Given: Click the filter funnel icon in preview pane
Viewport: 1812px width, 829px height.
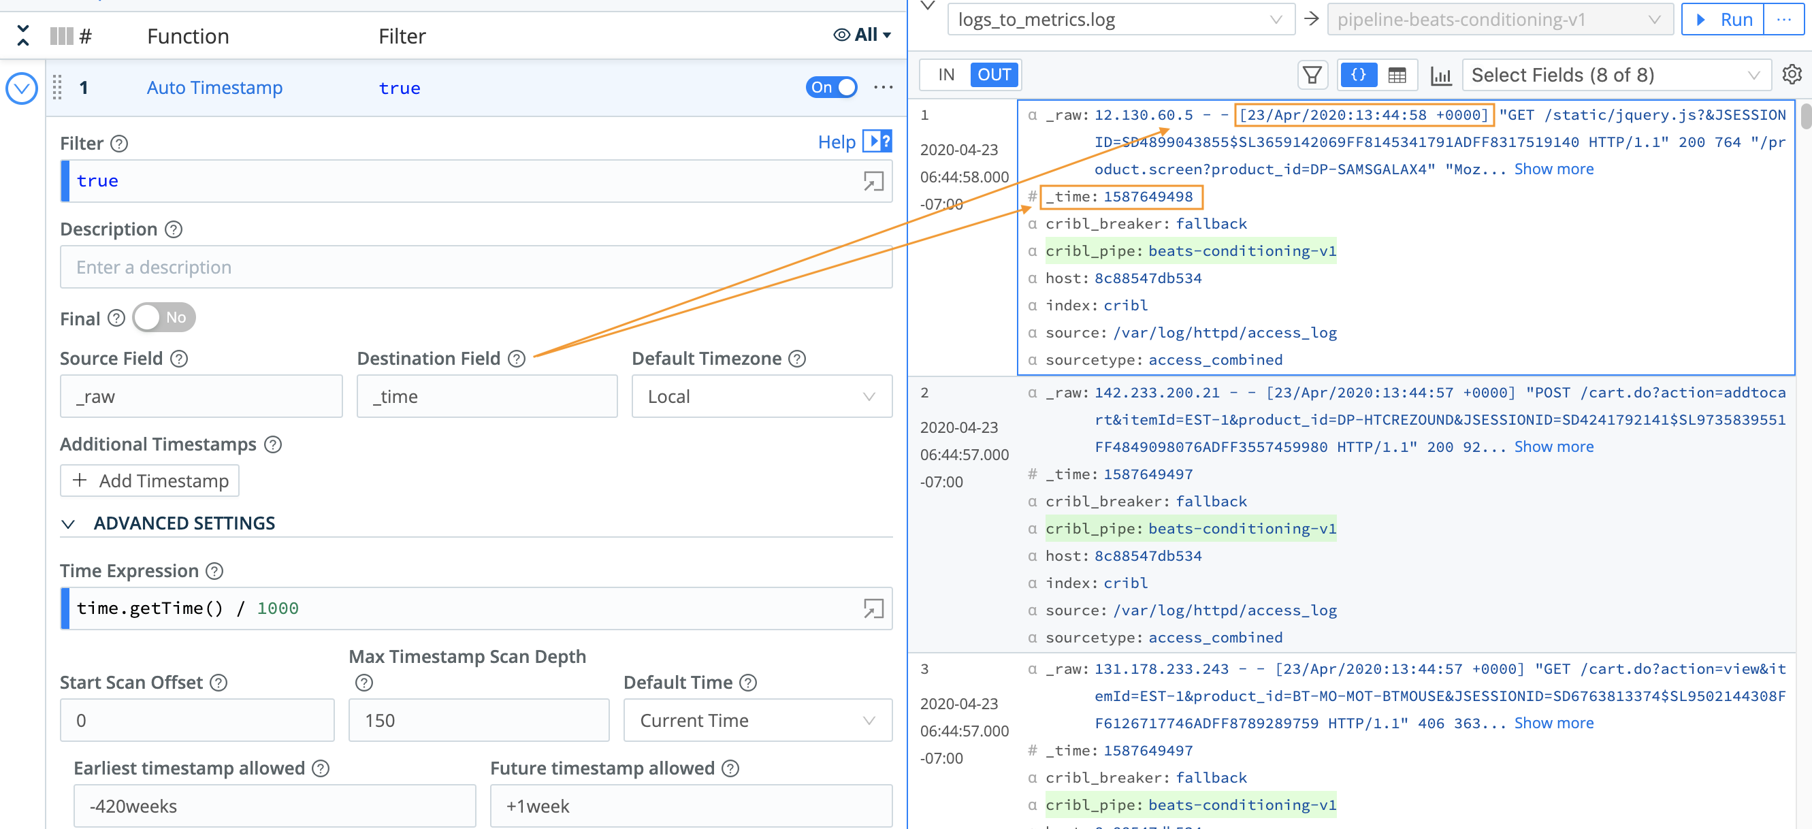Looking at the screenshot, I should pyautogui.click(x=1311, y=76).
